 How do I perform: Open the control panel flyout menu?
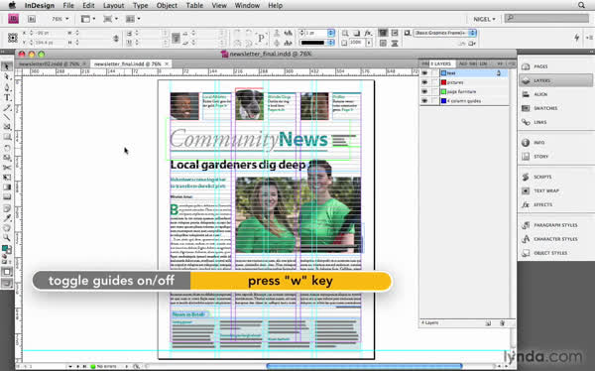click(x=589, y=38)
